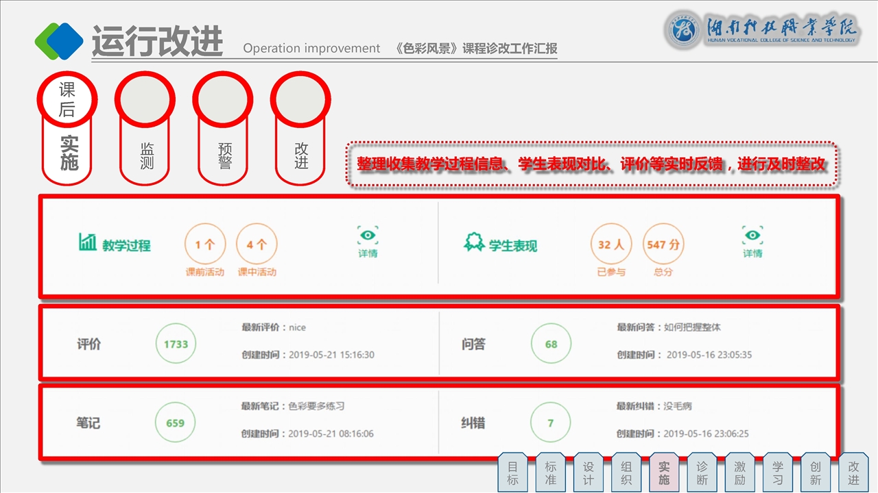This screenshot has height=493, width=878.
Task: Click the 1733 评价 count circle
Action: click(x=176, y=344)
